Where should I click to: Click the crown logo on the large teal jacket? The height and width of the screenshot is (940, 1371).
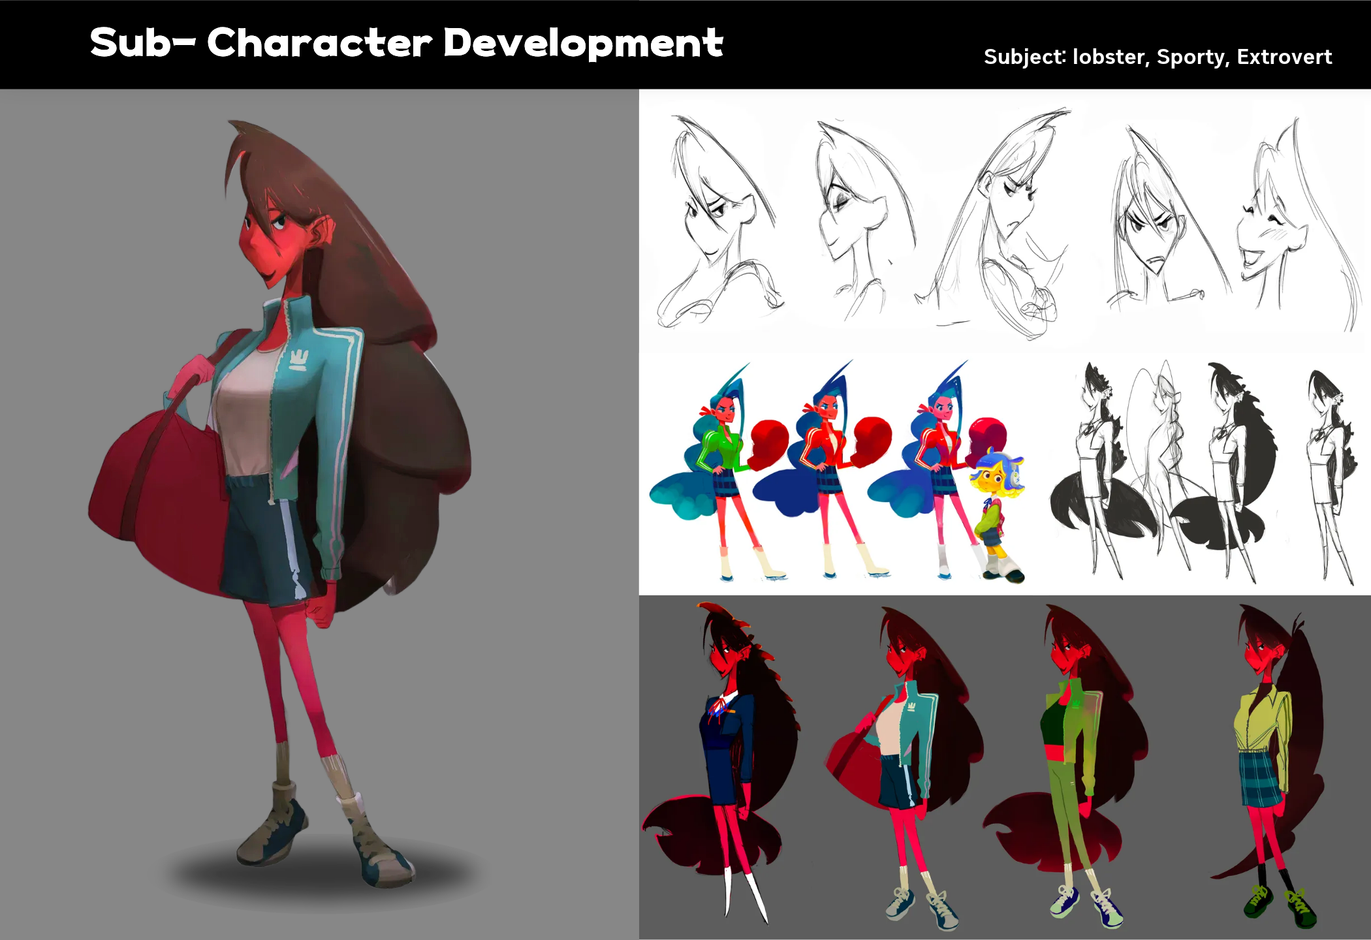(x=298, y=360)
